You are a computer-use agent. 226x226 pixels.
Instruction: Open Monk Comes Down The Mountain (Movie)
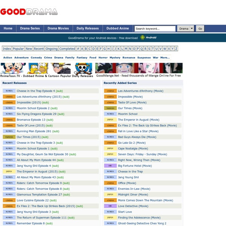click(145, 200)
